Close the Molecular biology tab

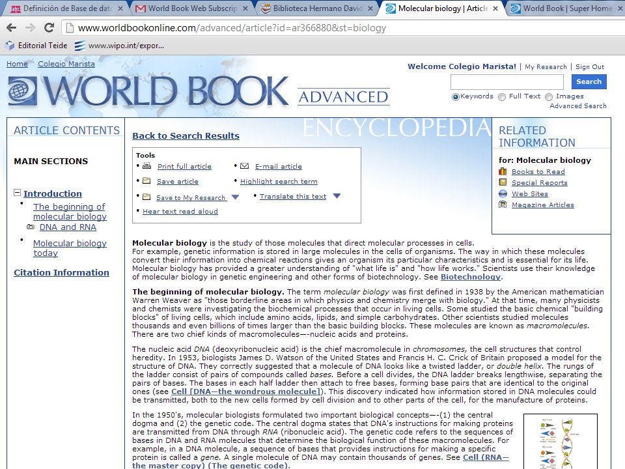click(495, 8)
